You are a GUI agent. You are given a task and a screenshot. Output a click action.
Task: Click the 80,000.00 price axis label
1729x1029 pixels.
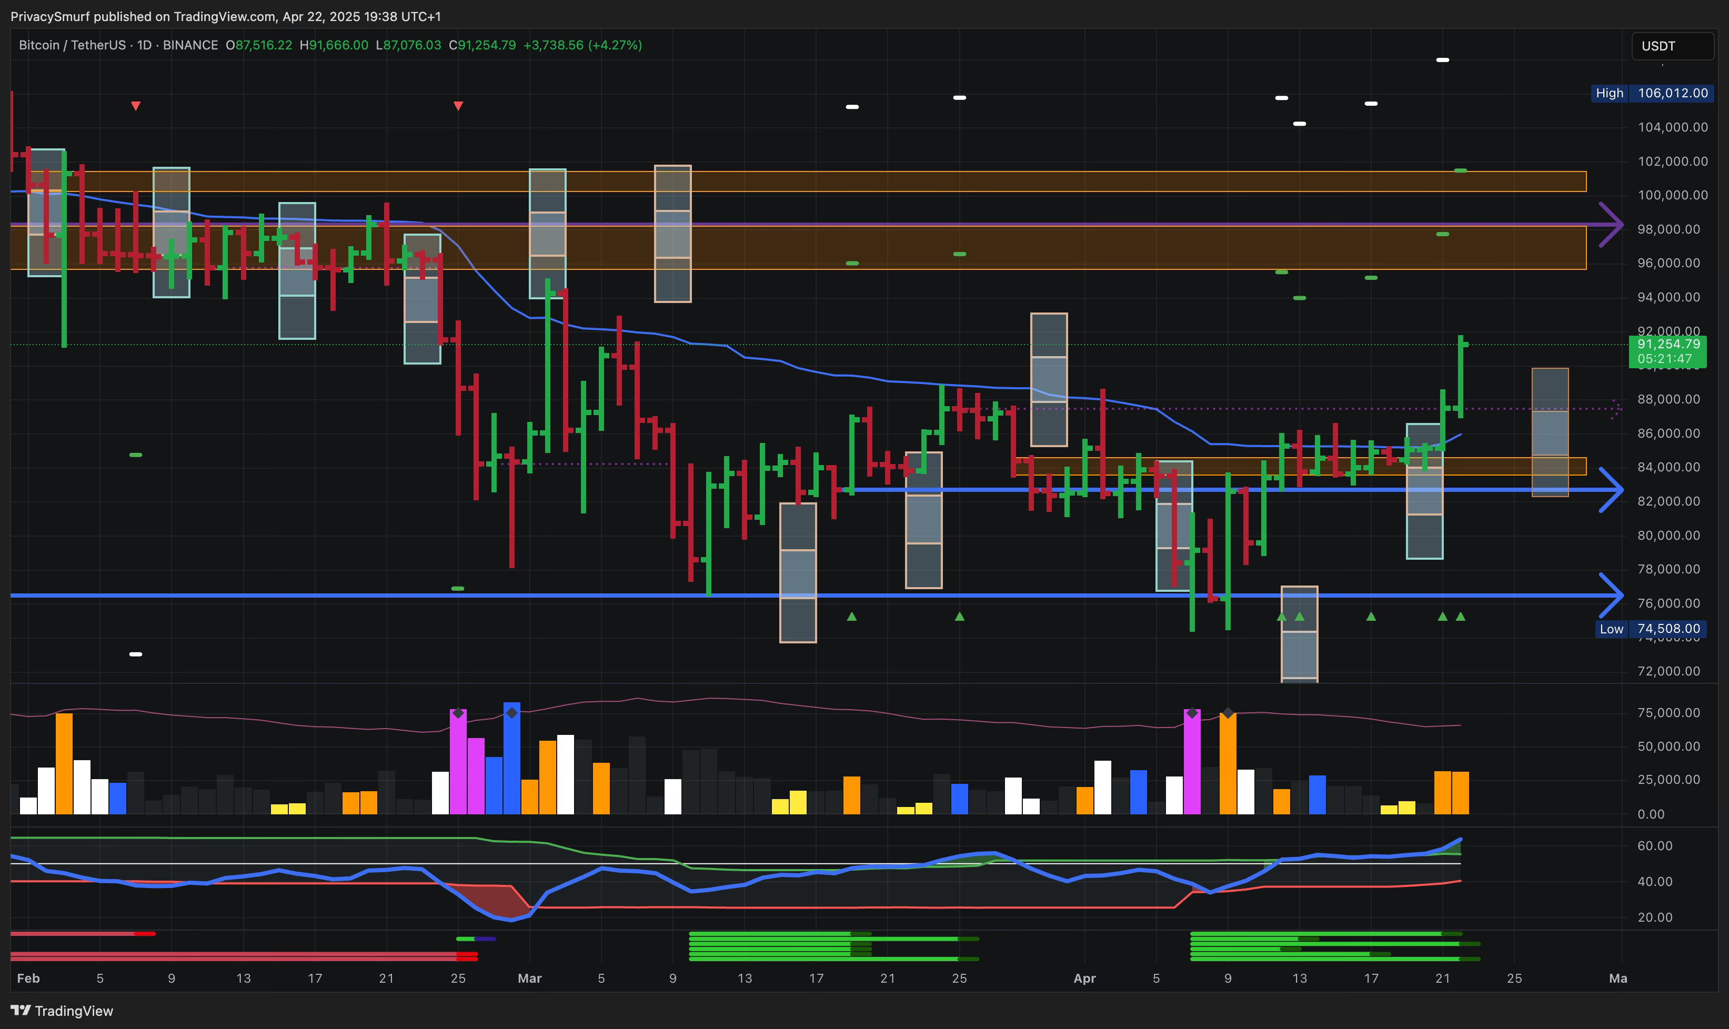(x=1668, y=536)
